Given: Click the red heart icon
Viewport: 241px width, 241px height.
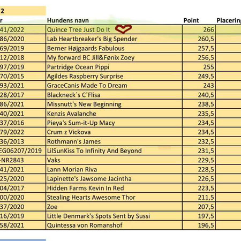Looking at the screenshot, I should click(x=123, y=29).
